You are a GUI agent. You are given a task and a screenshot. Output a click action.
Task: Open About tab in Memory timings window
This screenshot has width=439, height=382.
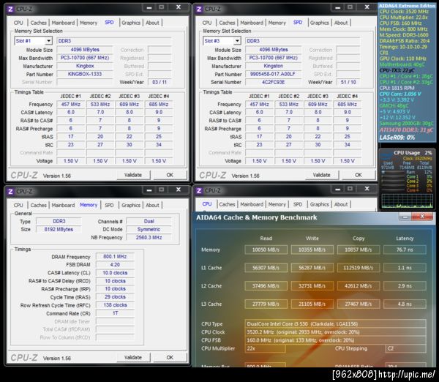point(152,206)
